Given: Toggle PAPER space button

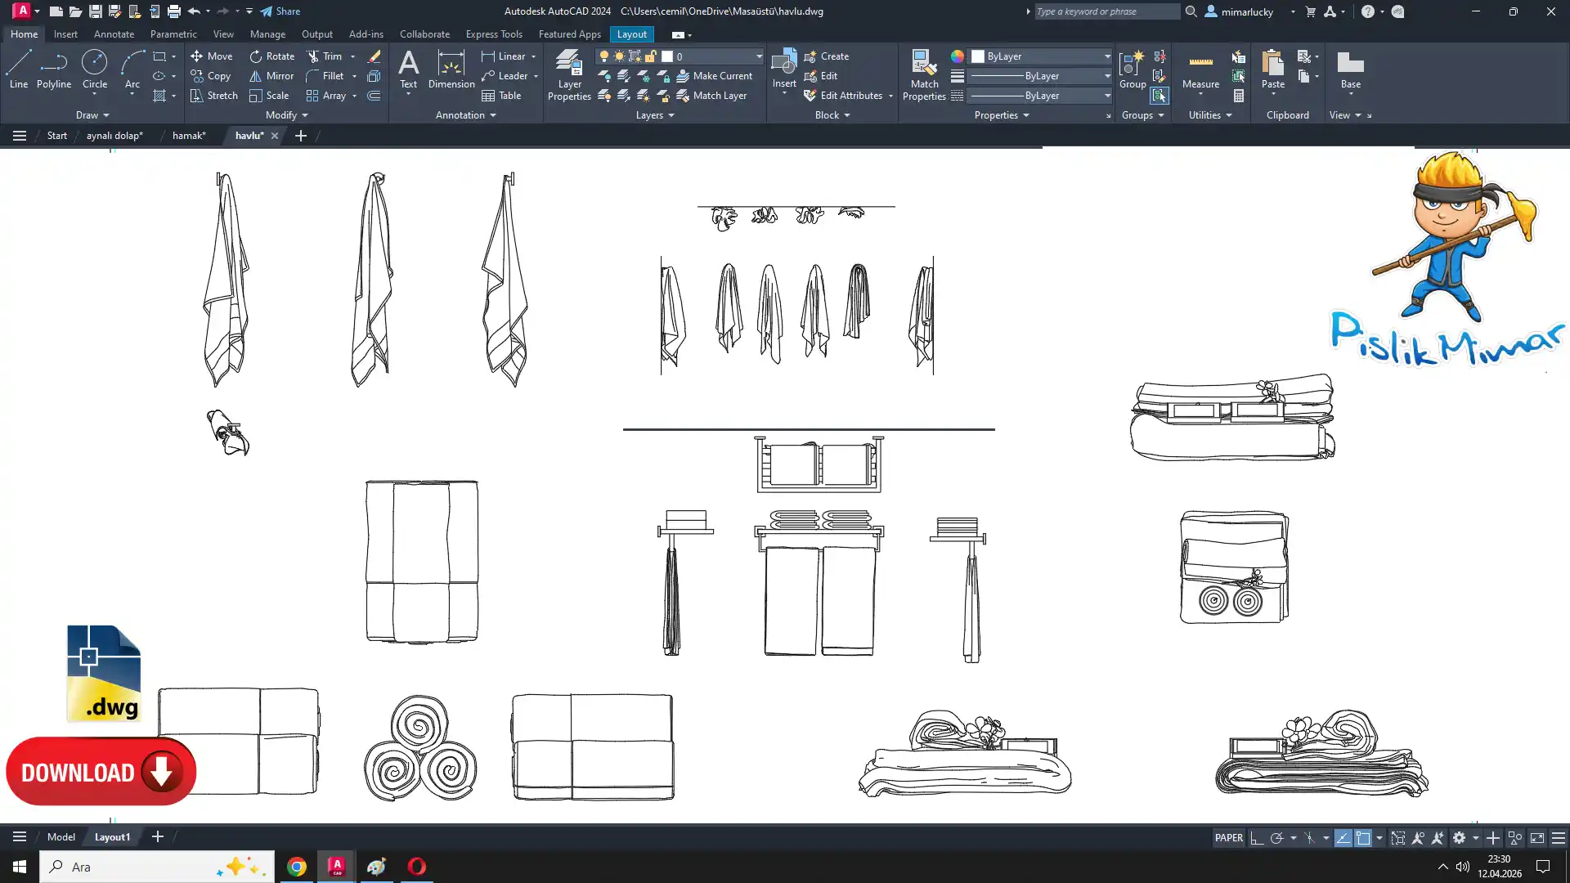Looking at the screenshot, I should [1228, 838].
